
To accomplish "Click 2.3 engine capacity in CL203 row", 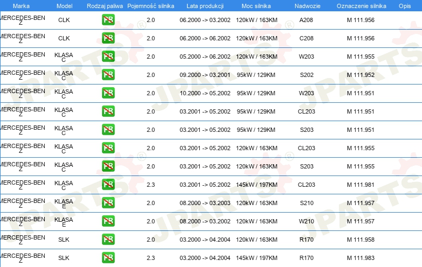I will 151,185.
